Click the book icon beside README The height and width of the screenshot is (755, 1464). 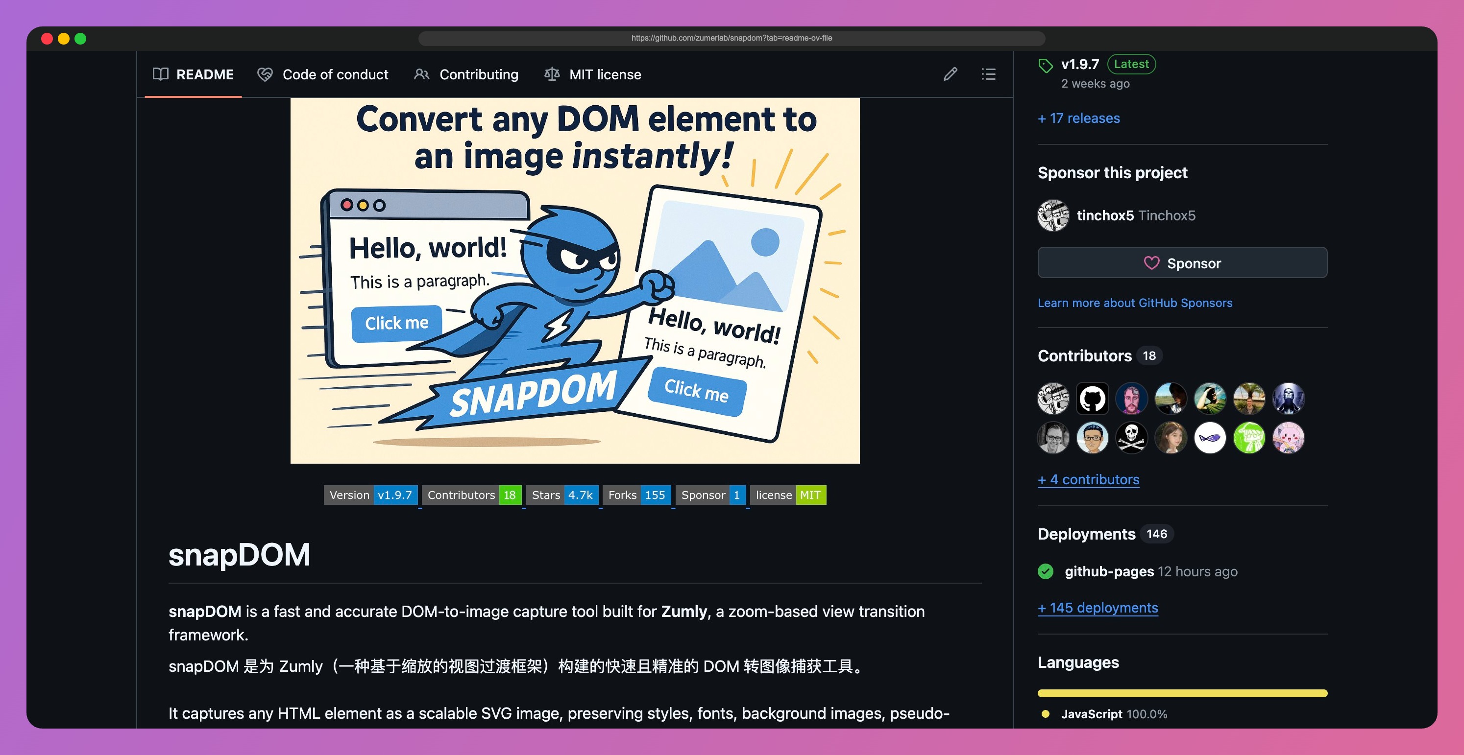(161, 74)
